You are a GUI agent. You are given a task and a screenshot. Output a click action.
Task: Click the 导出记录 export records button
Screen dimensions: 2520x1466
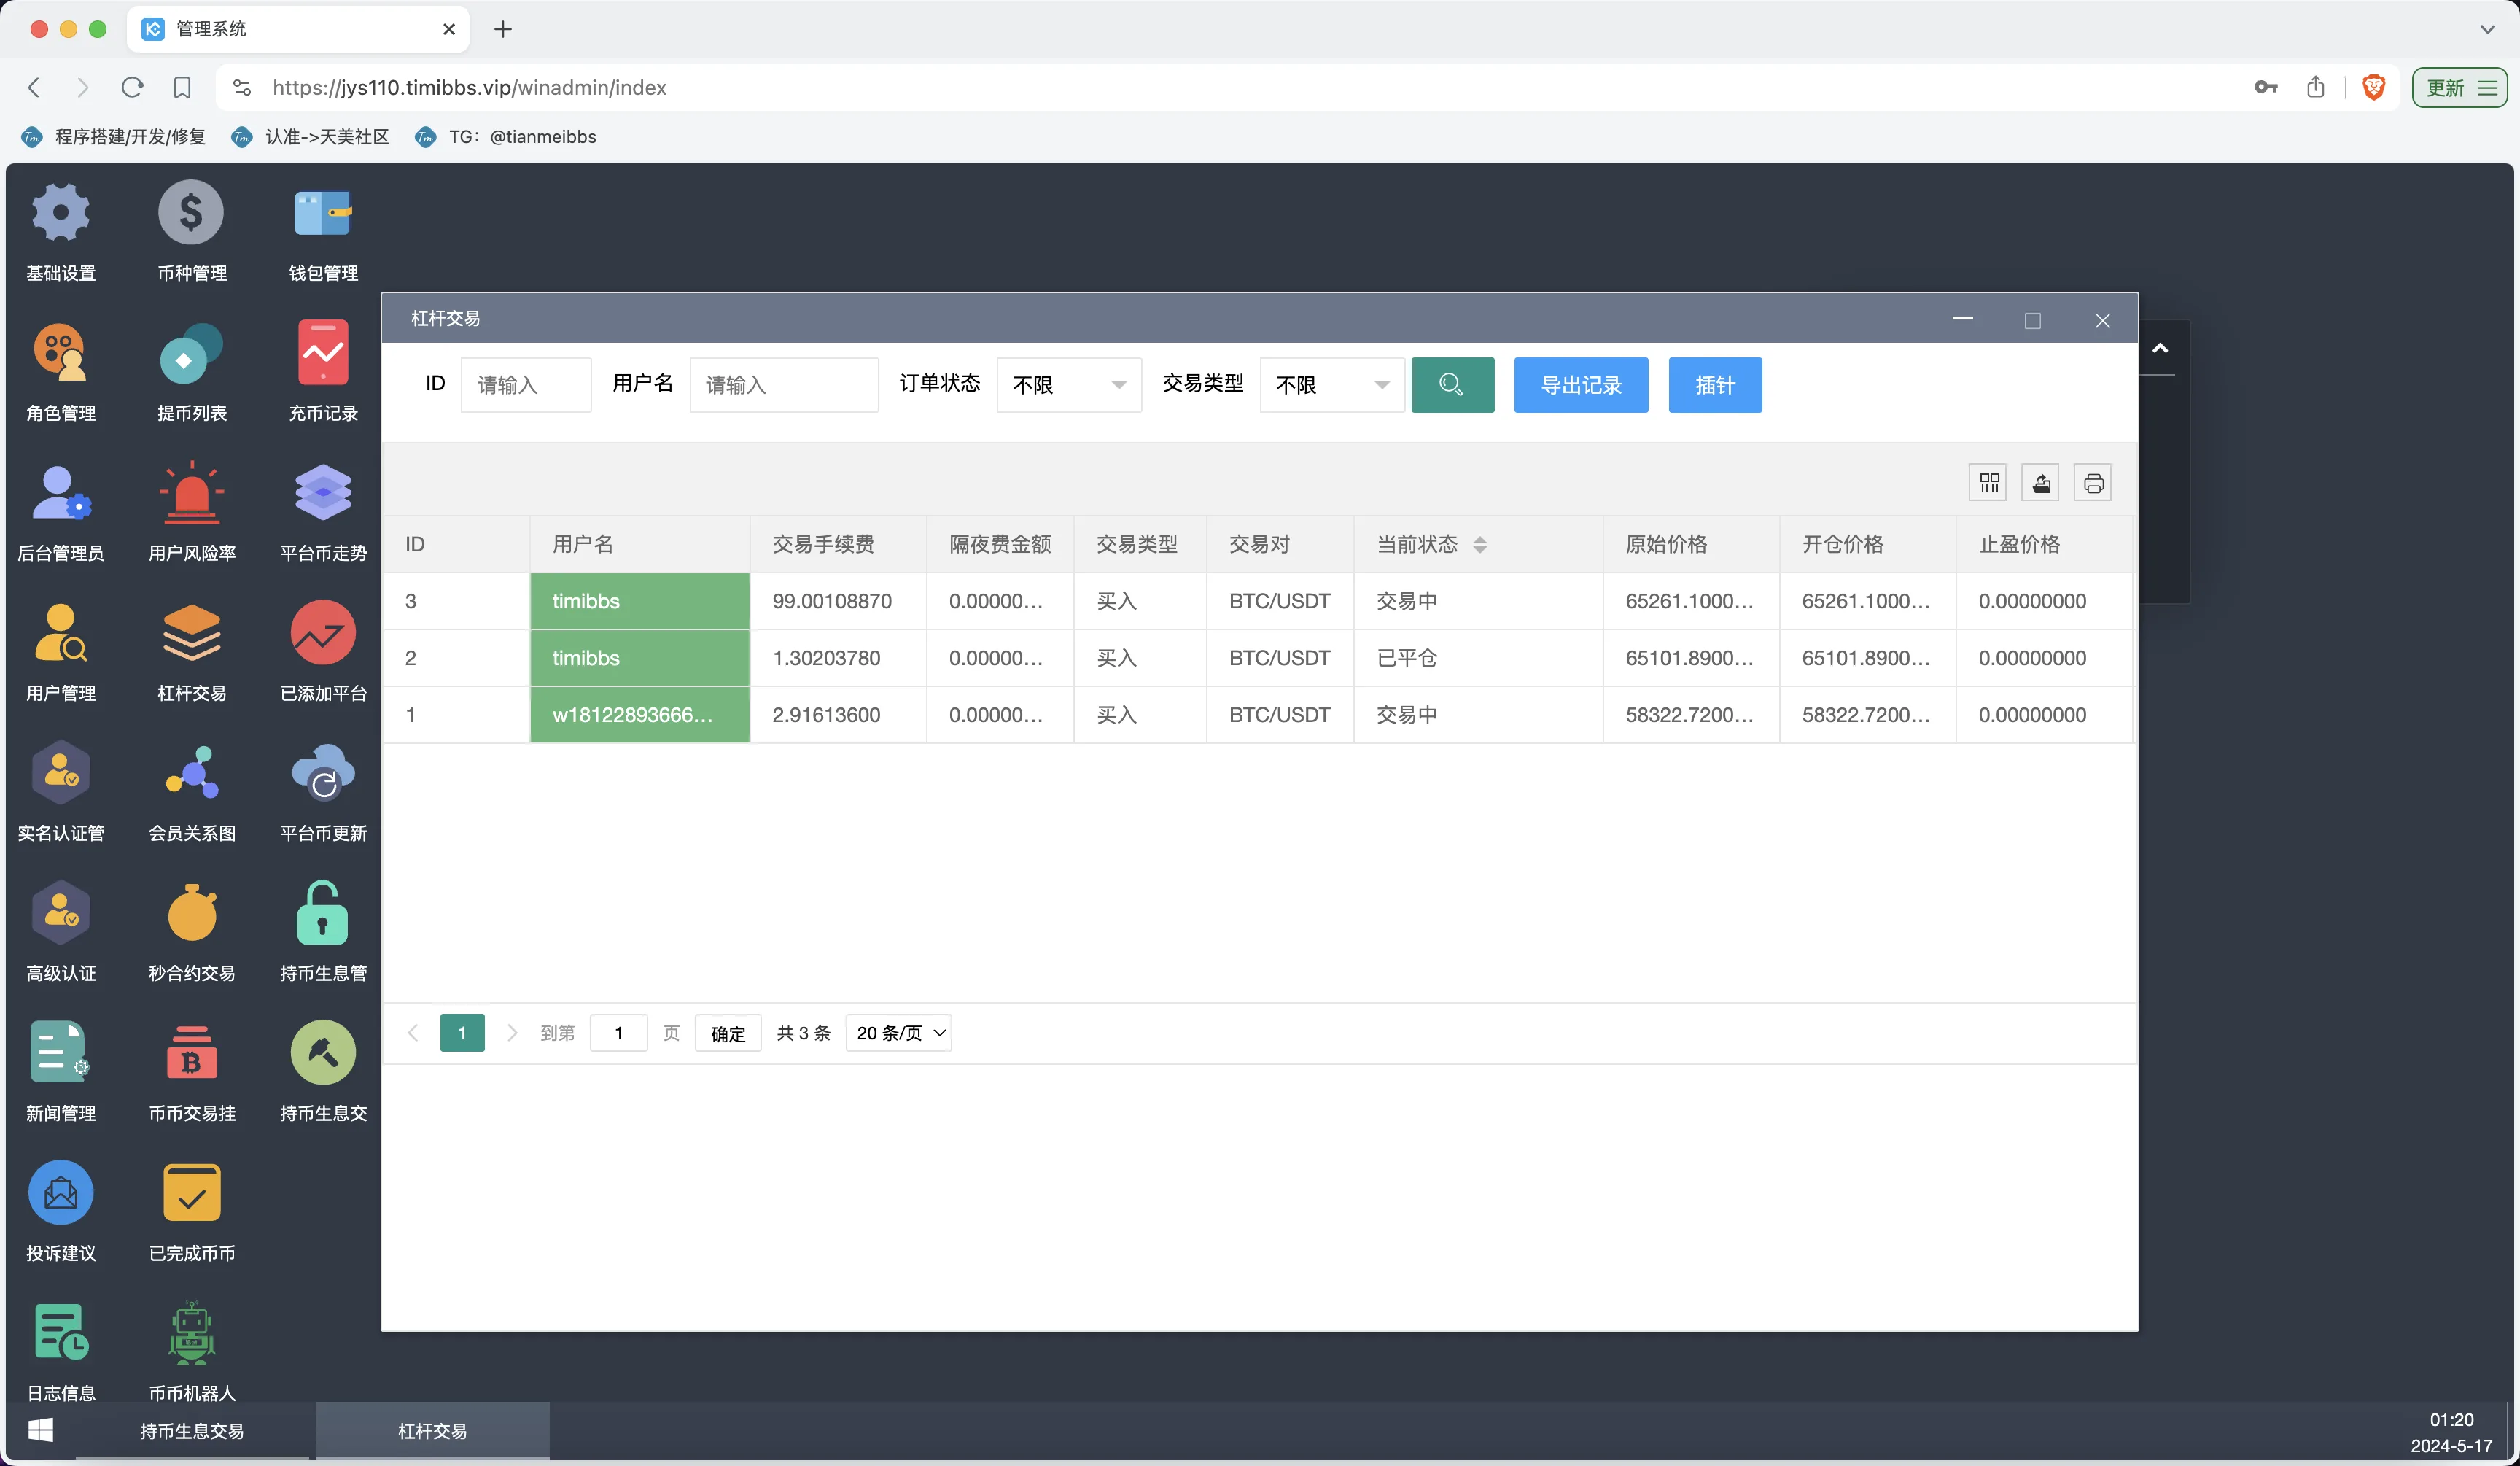pos(1580,385)
